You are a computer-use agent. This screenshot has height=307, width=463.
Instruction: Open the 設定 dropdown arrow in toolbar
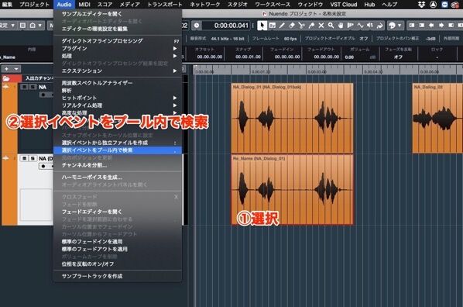click(12, 26)
